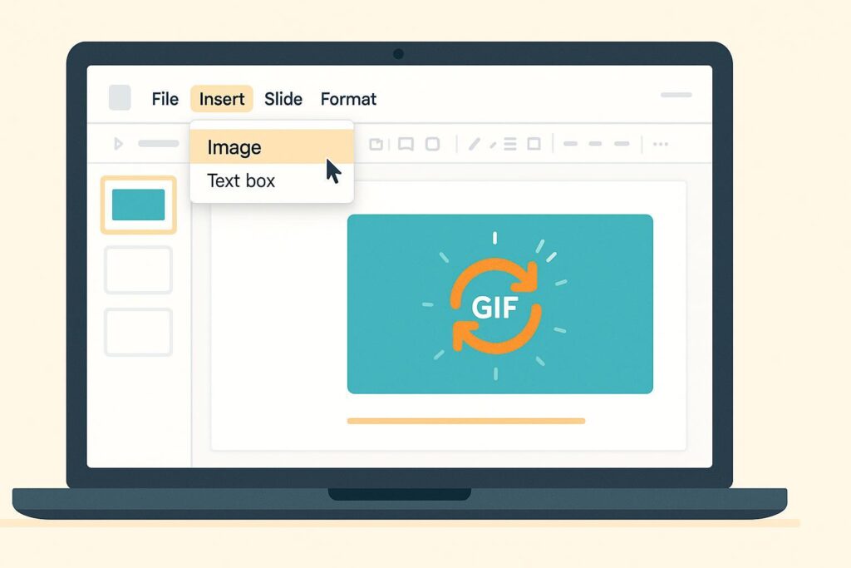Select the diagonal pen tool icon
851x568 pixels.
click(x=474, y=144)
